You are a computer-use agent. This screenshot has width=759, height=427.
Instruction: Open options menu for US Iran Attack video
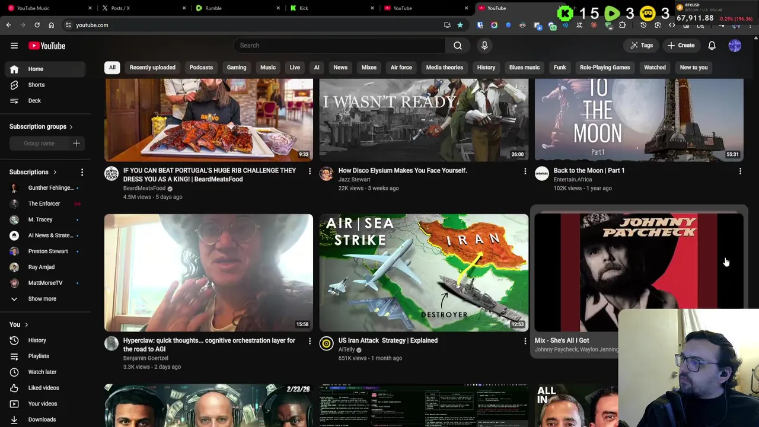click(525, 341)
